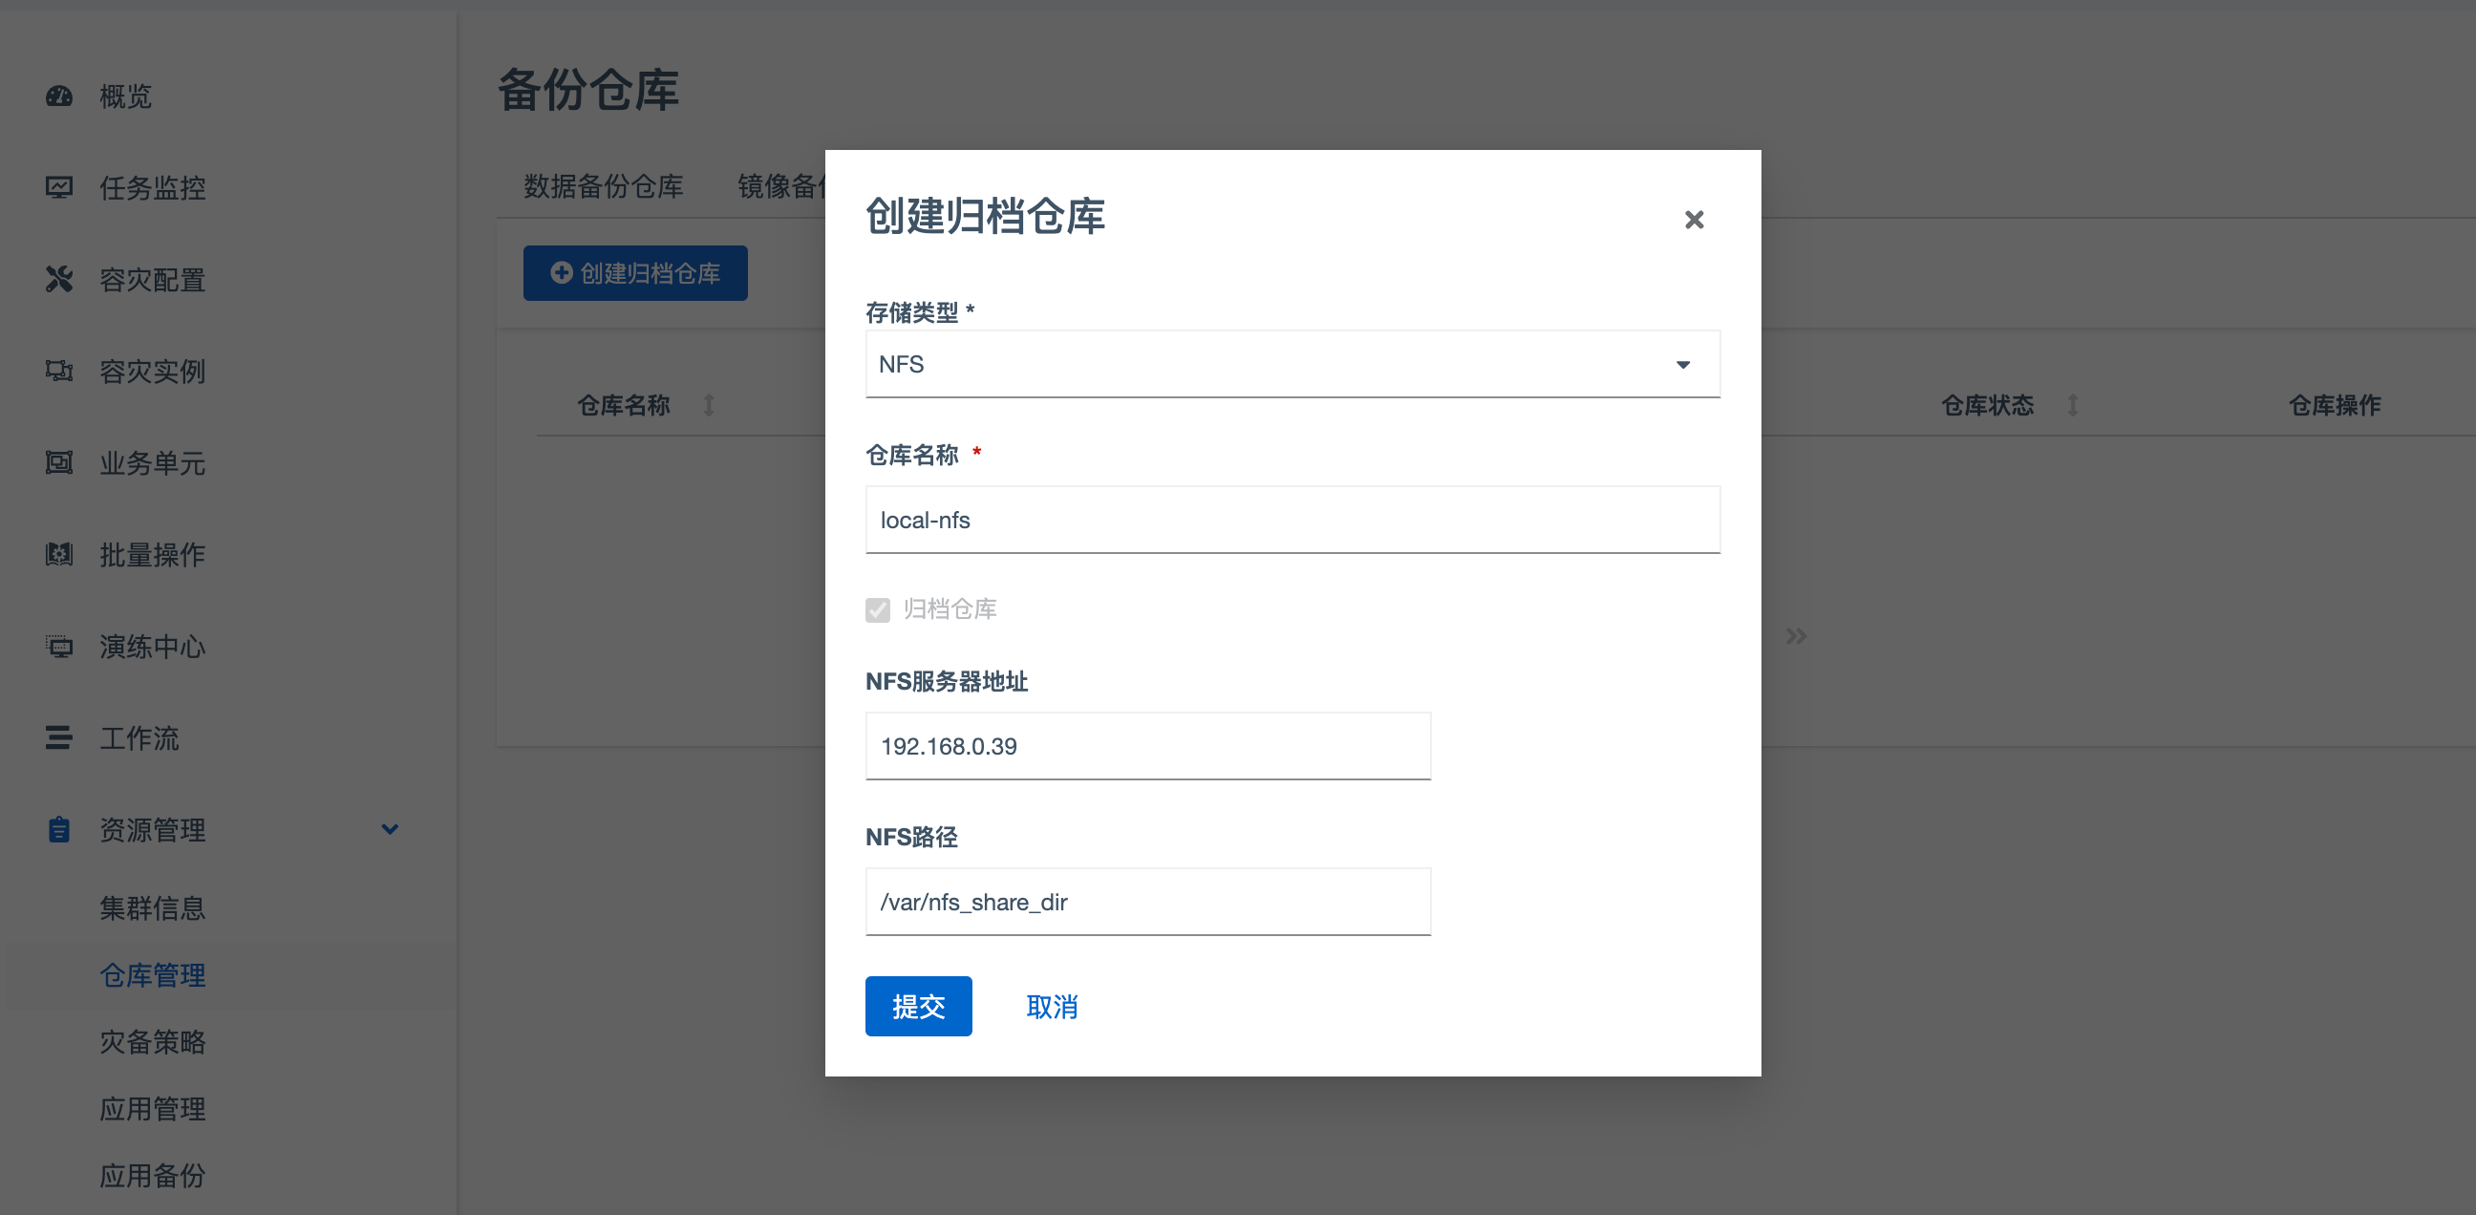The width and height of the screenshot is (2476, 1215).
Task: Close the 创建归档仓库 dialog
Action: [1694, 220]
